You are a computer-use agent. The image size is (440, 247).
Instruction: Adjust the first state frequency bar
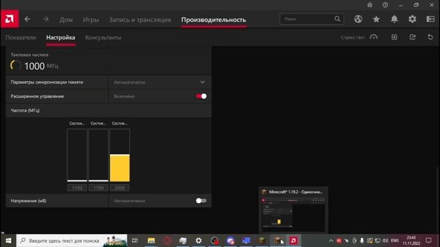coord(77,155)
